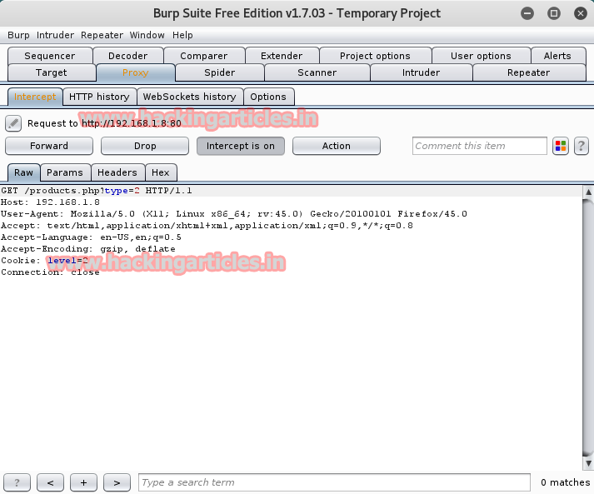Switch to the Spider tab
Viewport: 594px width, 494px height.
(220, 72)
